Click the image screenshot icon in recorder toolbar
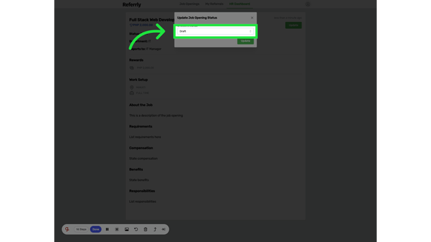The image size is (431, 242). [x=127, y=229]
